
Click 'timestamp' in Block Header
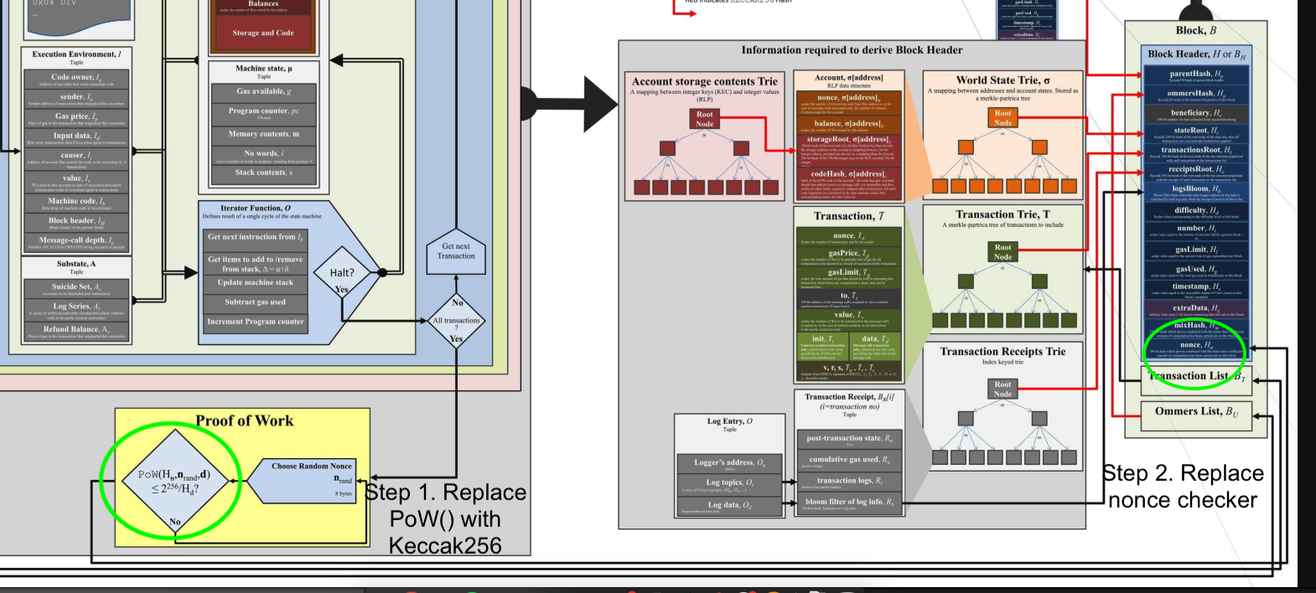click(x=1196, y=289)
